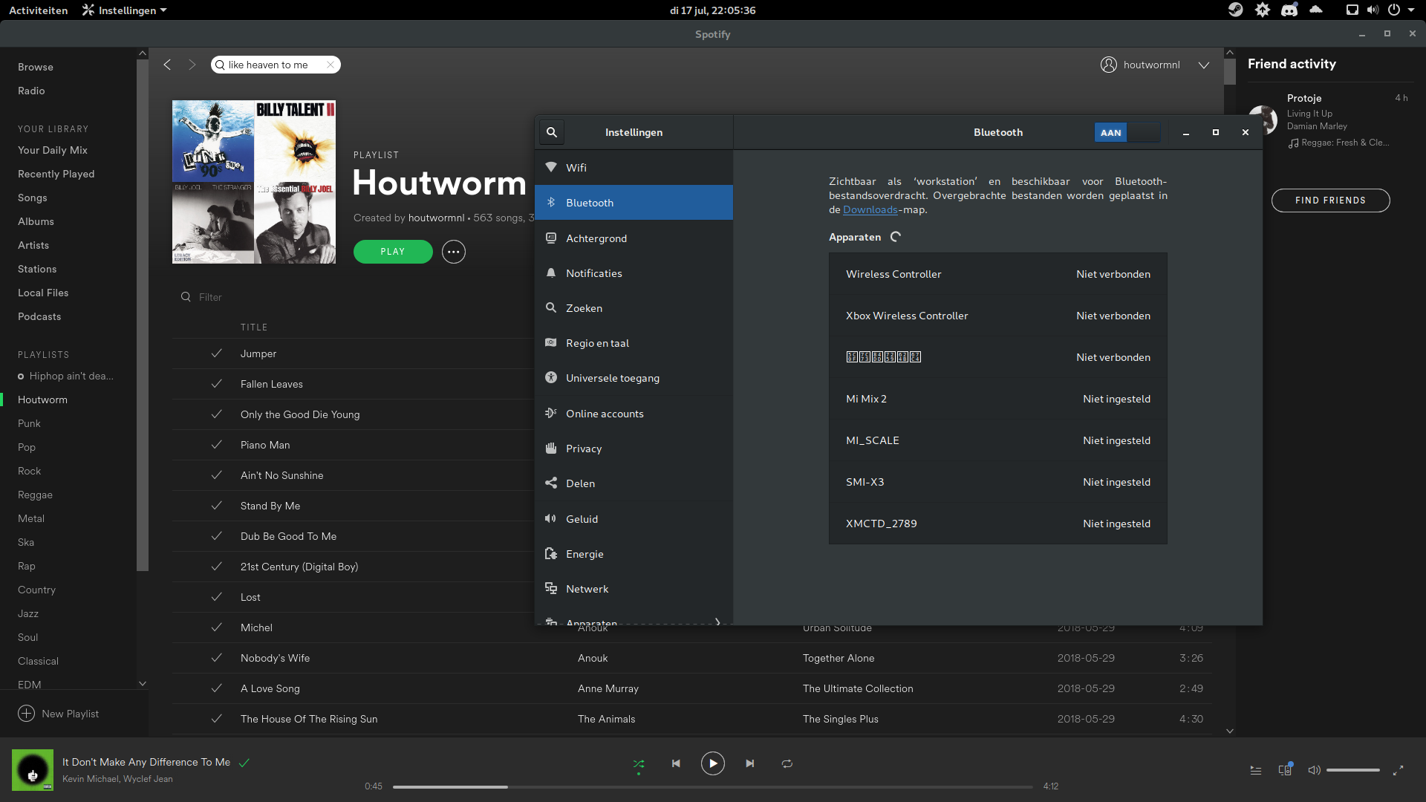
Task: Select Geluid in the settings sidebar
Action: [582, 519]
